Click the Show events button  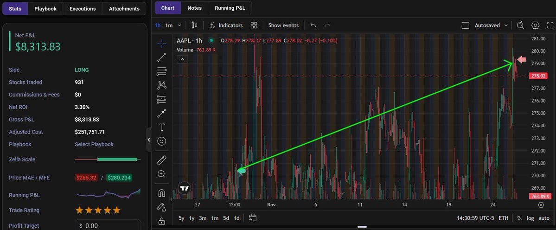click(283, 25)
